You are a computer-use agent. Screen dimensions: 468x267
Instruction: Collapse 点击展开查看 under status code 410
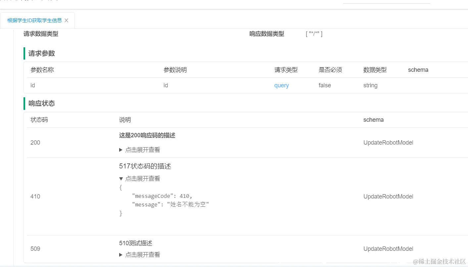click(x=142, y=178)
